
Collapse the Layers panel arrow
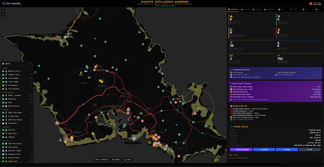[31, 64]
